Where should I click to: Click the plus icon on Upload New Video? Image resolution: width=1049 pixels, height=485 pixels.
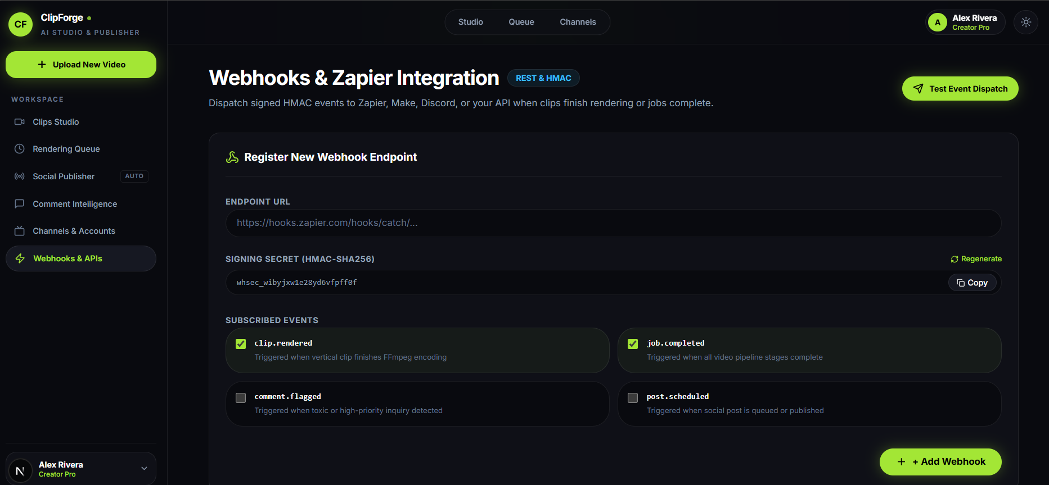click(x=42, y=65)
